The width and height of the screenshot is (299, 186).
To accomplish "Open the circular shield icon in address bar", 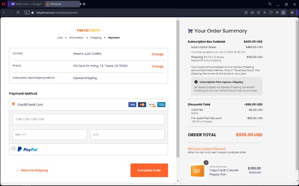I will pyautogui.click(x=258, y=13).
